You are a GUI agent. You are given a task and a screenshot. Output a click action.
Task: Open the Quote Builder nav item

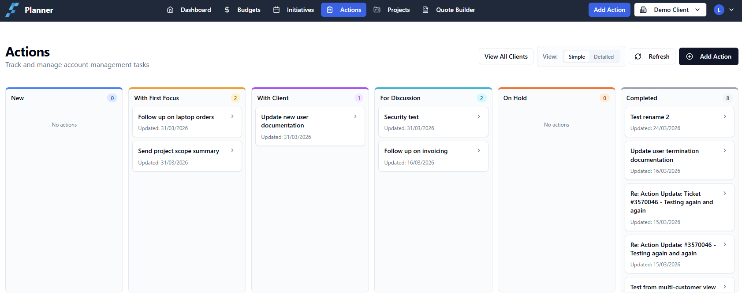(448, 10)
